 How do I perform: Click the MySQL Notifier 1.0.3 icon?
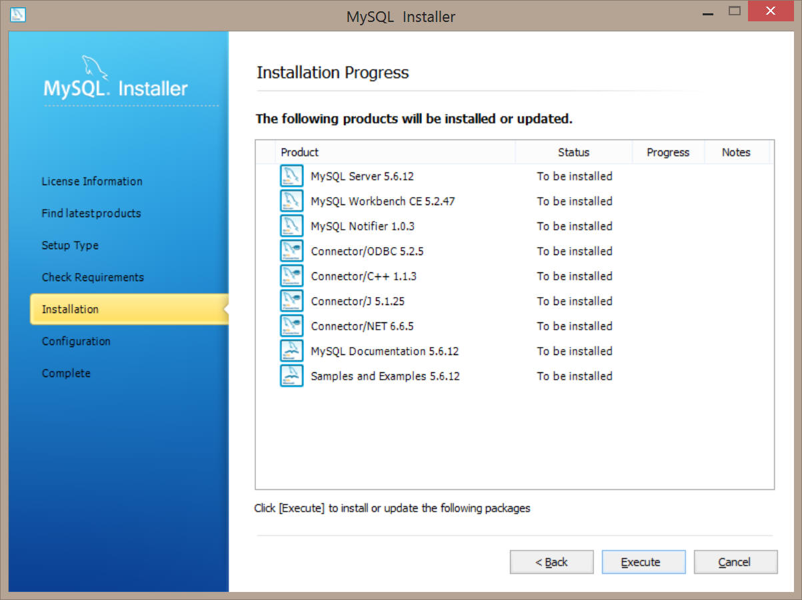[x=291, y=226]
